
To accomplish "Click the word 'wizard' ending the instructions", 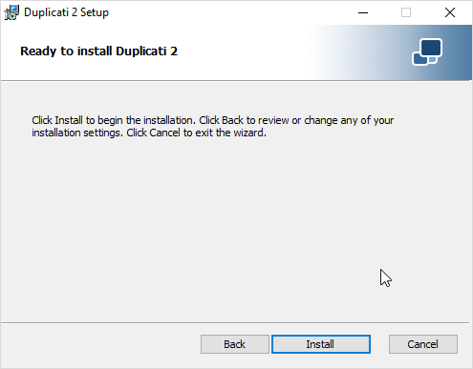I will (248, 133).
